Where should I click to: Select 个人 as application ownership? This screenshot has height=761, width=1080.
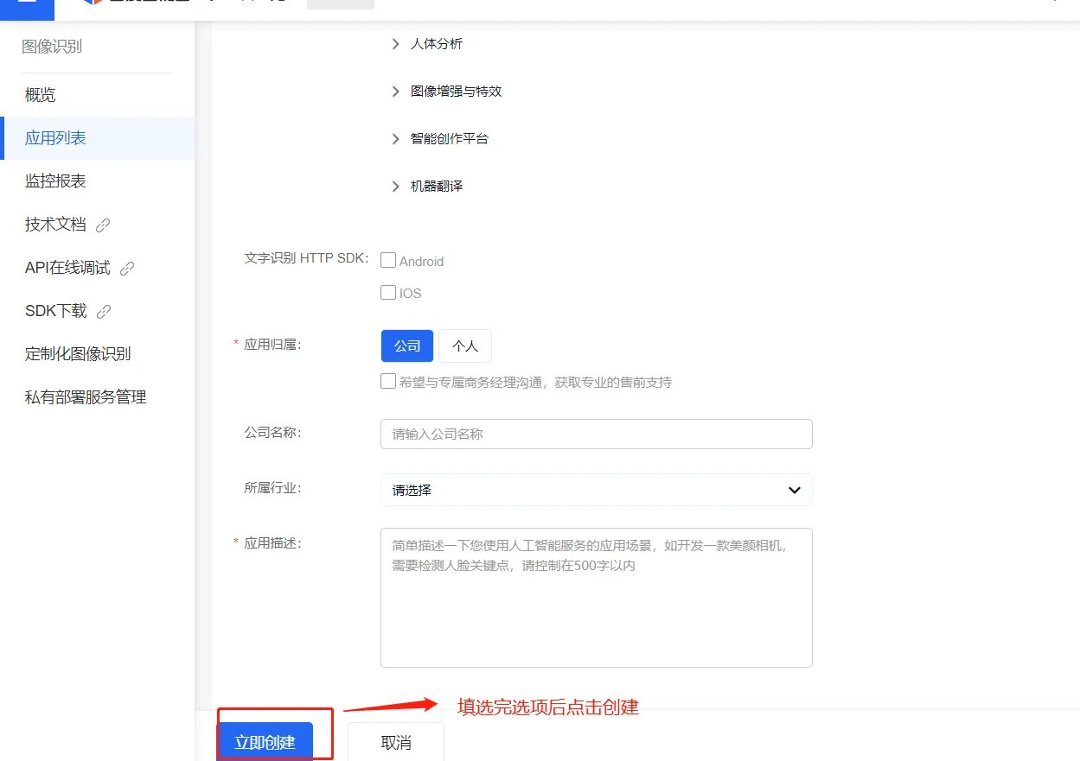[x=465, y=346]
